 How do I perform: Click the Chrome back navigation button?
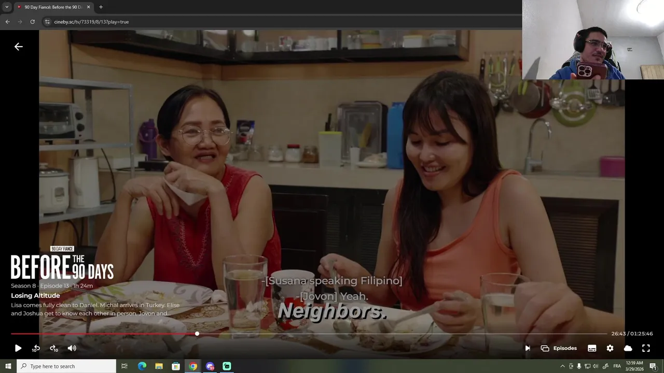[x=7, y=22]
